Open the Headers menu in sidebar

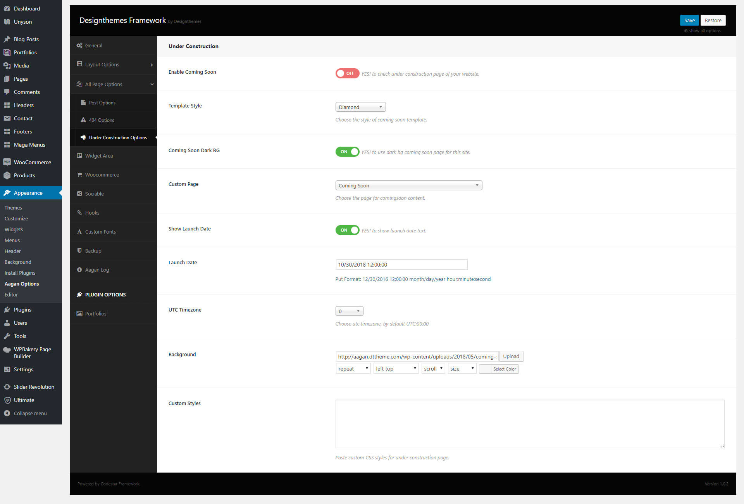tap(31, 105)
